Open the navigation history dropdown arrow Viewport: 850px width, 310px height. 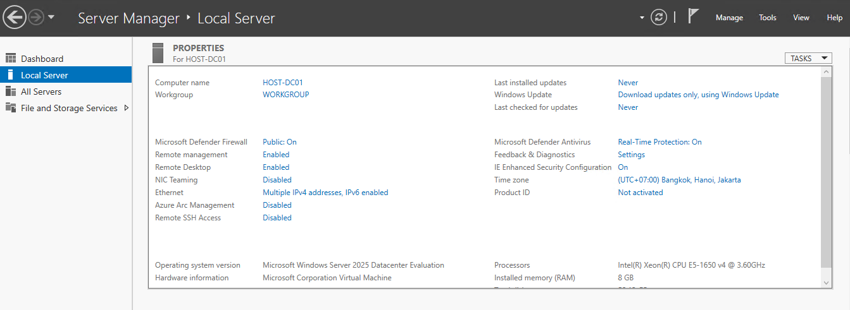click(x=51, y=17)
